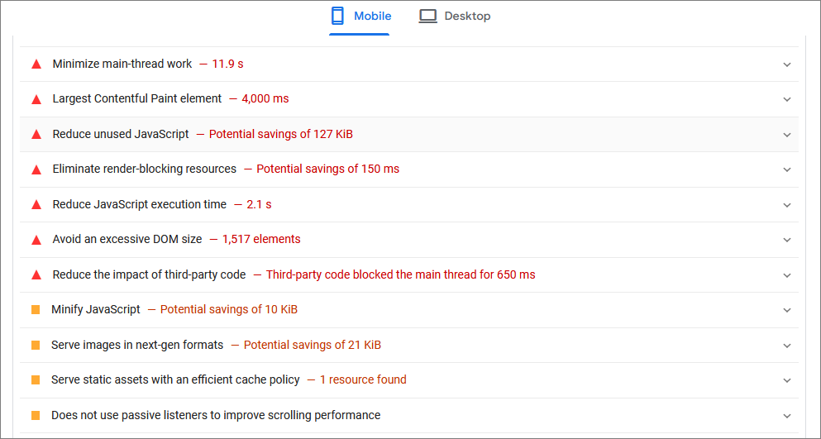Click 'Serve static assets with an efficient cache policy'
The width and height of the screenshot is (821, 439).
tap(175, 379)
